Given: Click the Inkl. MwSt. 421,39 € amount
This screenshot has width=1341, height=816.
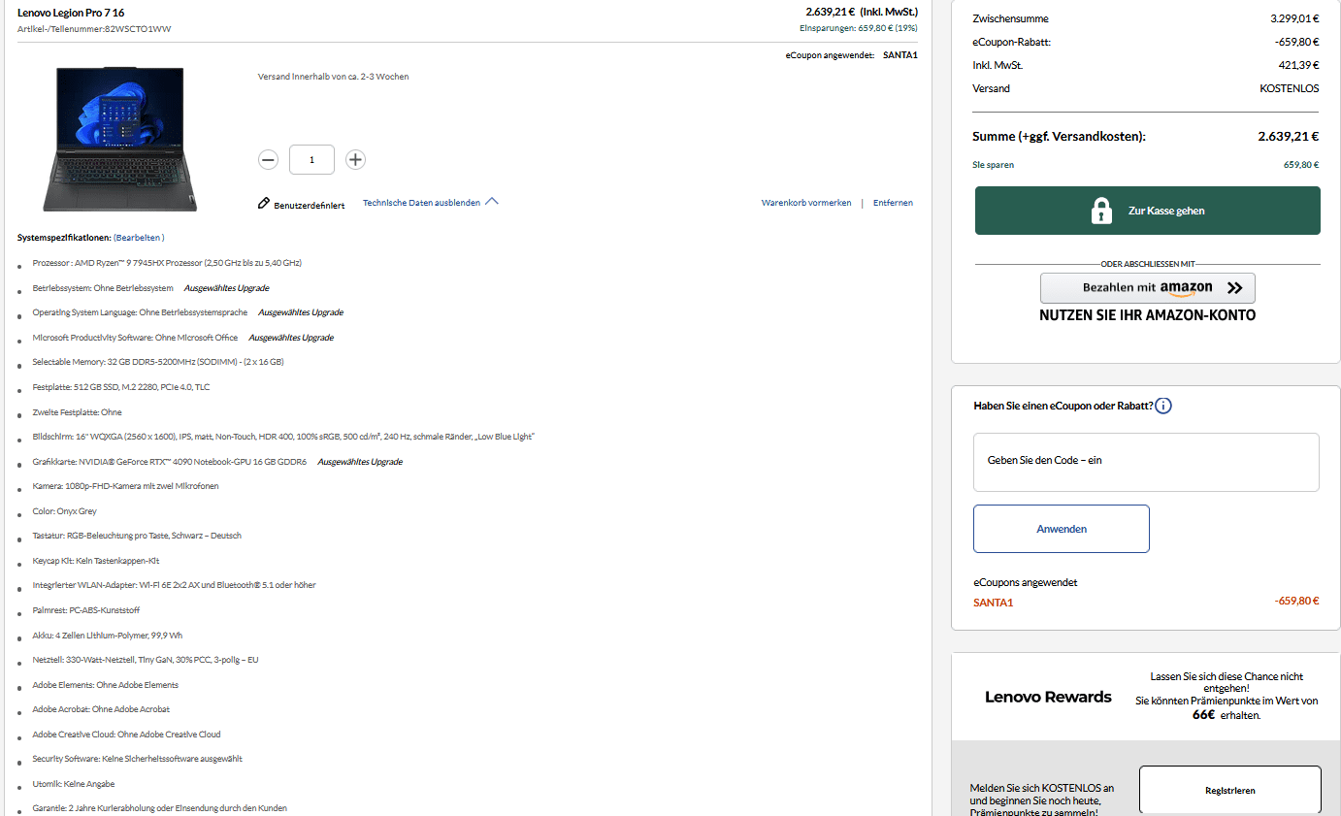Looking at the screenshot, I should (x=1298, y=65).
